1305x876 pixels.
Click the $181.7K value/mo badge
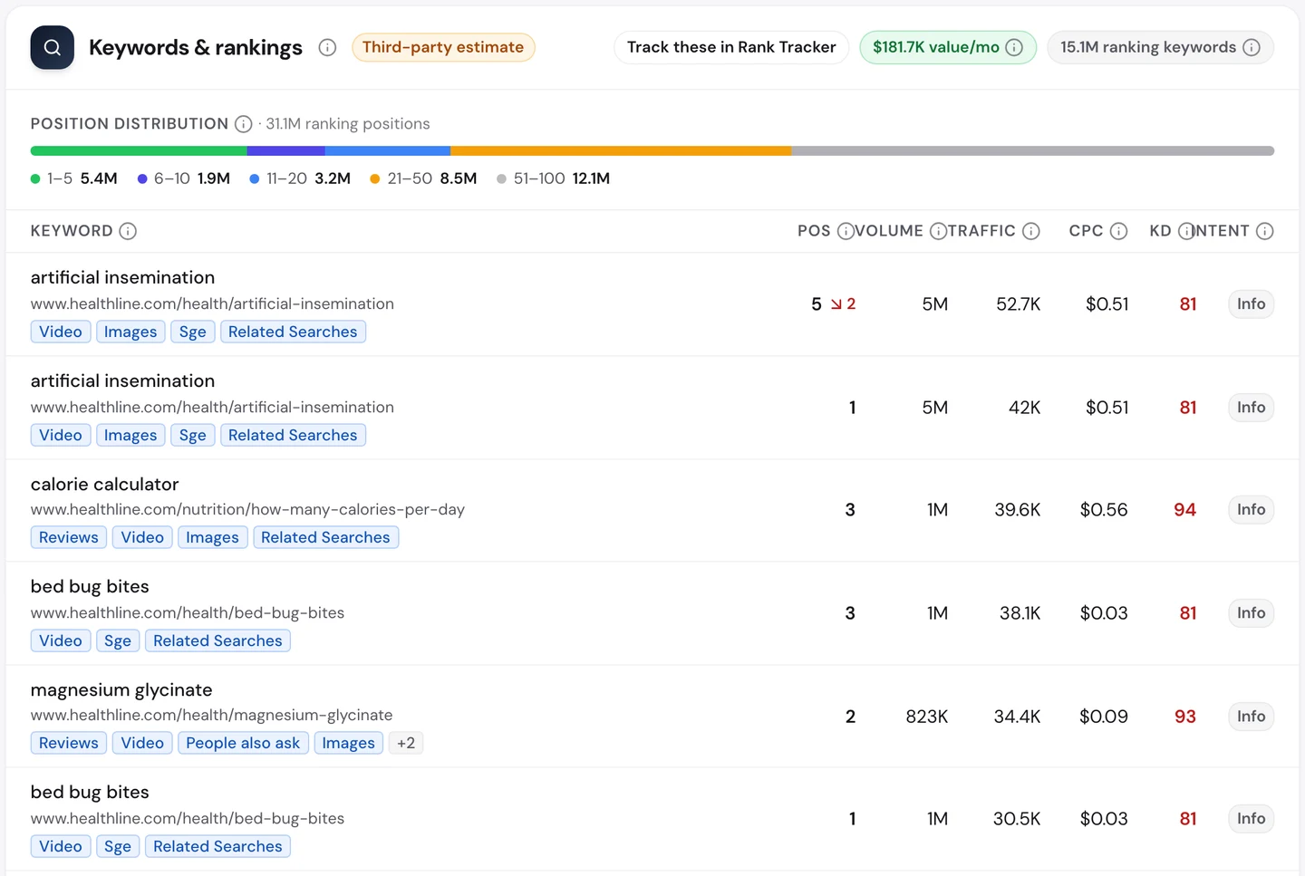947,47
